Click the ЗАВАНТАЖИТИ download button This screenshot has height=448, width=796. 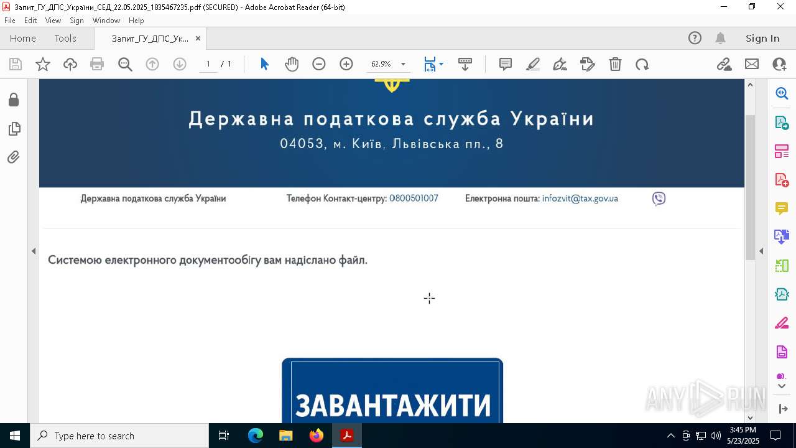tap(392, 391)
